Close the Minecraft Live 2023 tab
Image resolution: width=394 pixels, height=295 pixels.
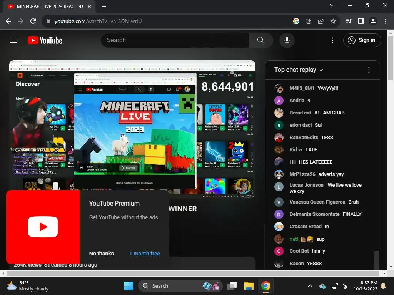coord(89,7)
